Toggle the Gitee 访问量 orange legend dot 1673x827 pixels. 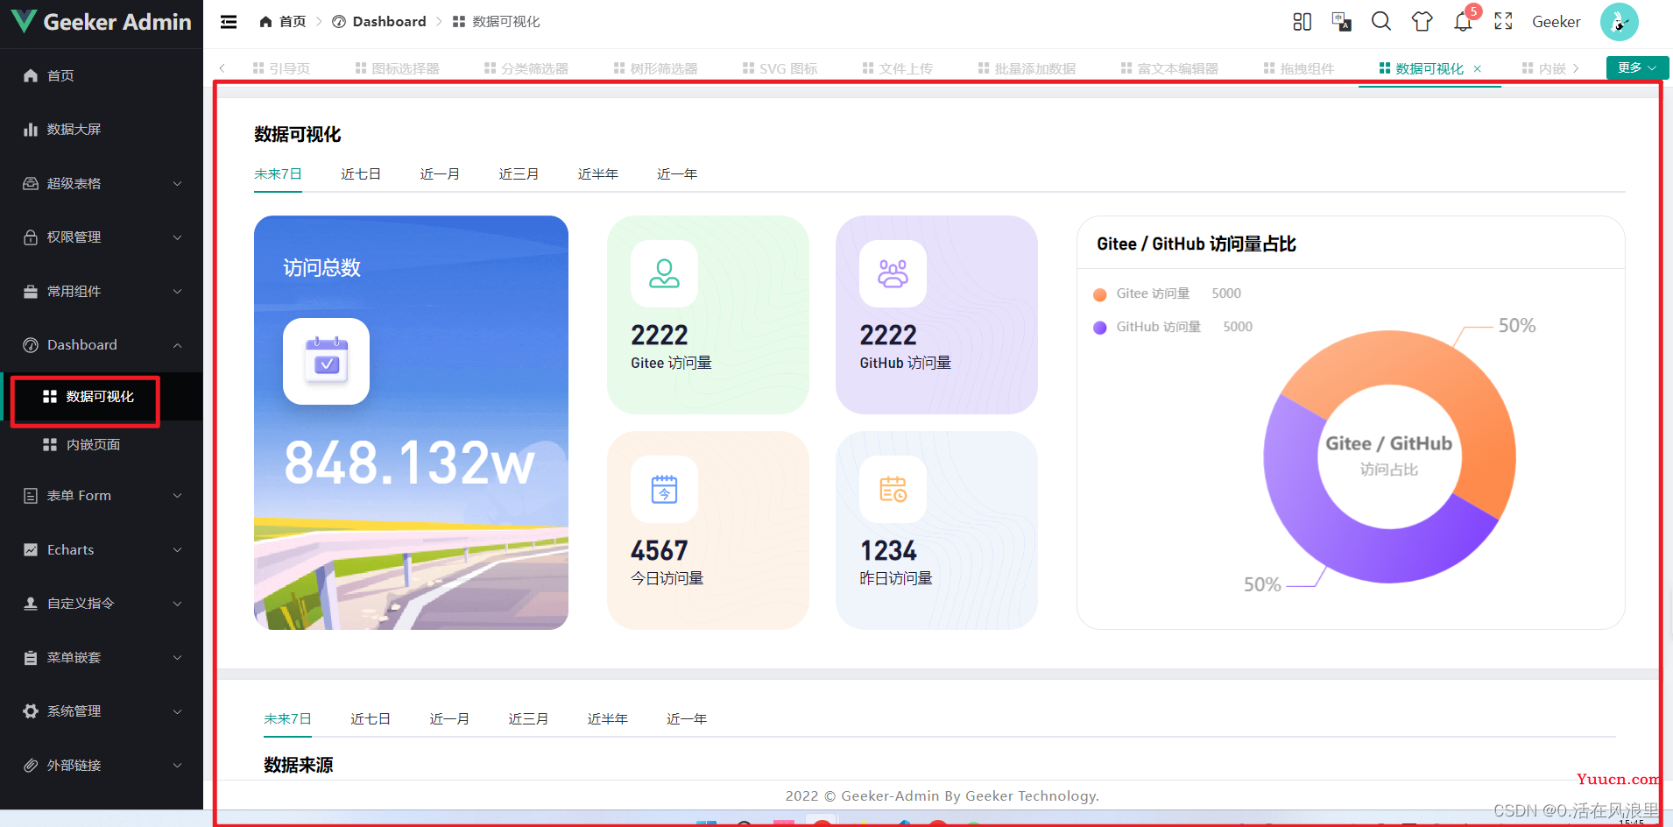pyautogui.click(x=1100, y=294)
